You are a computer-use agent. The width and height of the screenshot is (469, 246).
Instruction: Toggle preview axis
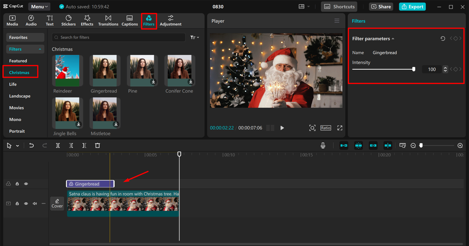388,146
